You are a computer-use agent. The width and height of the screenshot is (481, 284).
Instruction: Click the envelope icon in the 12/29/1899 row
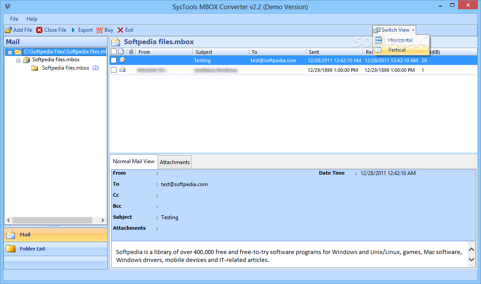click(122, 70)
